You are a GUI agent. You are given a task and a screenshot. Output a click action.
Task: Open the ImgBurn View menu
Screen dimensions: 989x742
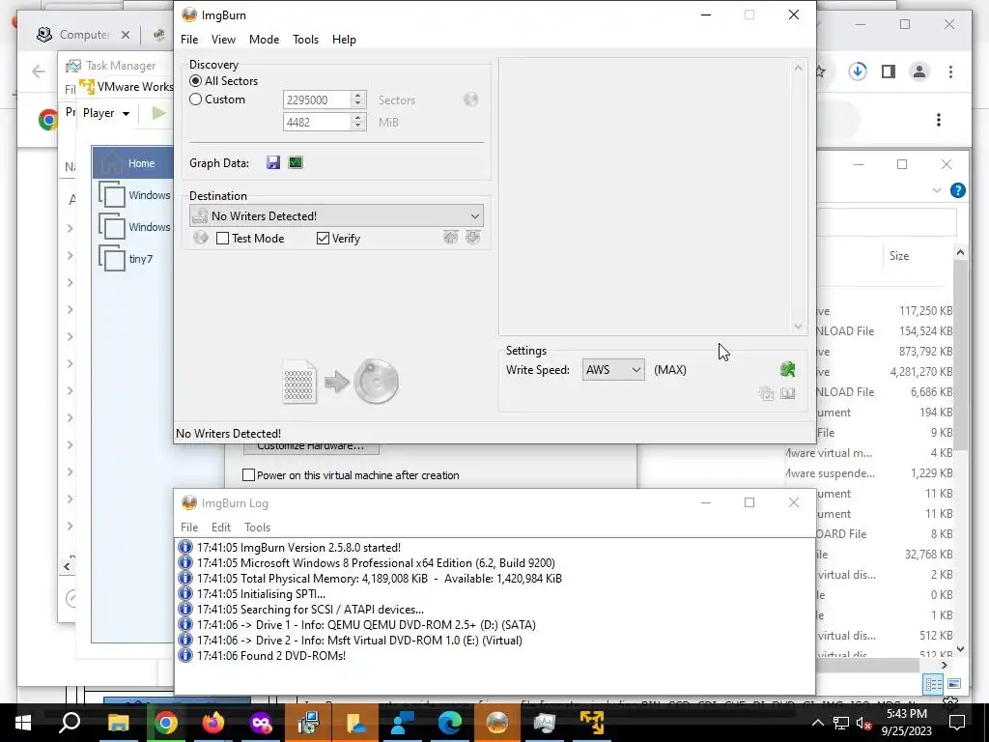click(x=223, y=39)
